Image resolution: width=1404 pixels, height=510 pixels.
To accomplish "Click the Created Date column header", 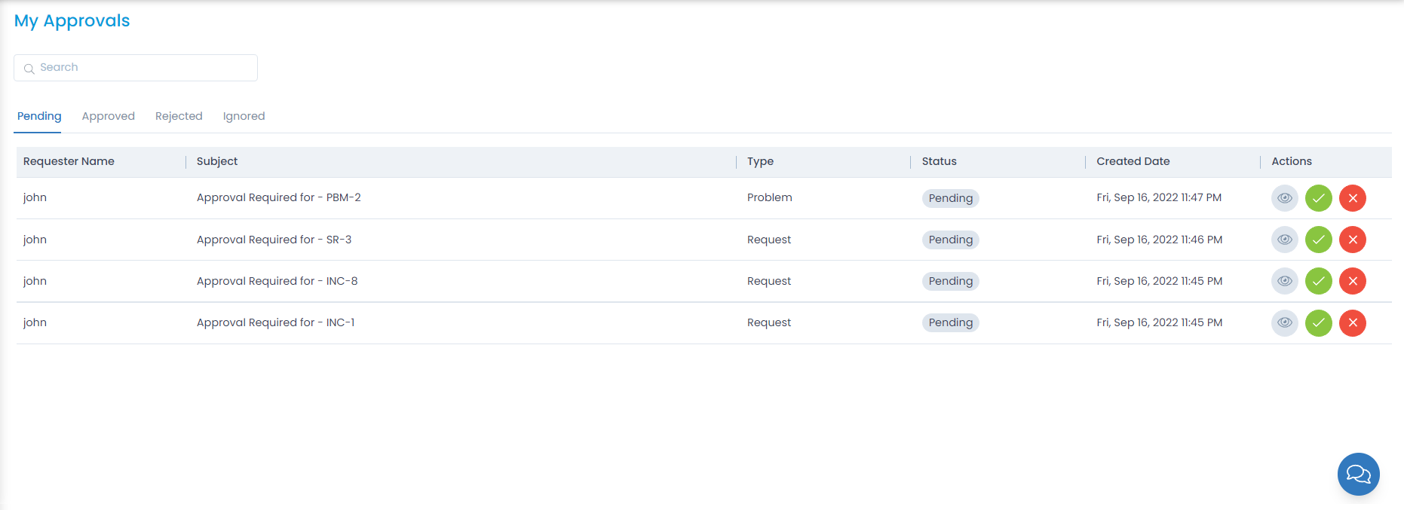I will coord(1133,161).
